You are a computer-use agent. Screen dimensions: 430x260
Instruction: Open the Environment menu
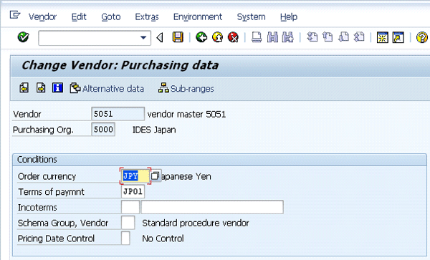pyautogui.click(x=198, y=17)
